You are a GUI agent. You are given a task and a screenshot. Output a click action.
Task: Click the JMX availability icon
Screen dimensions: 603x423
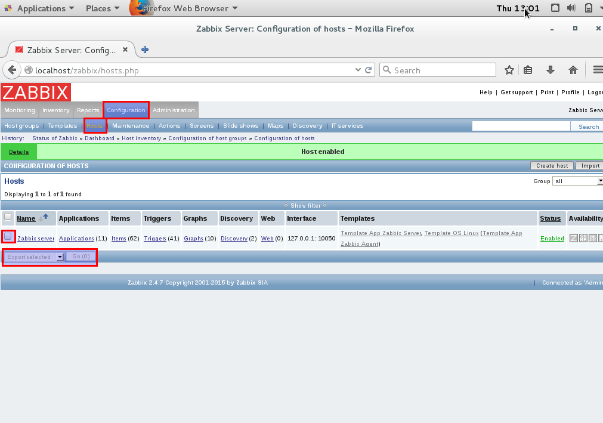(x=593, y=239)
